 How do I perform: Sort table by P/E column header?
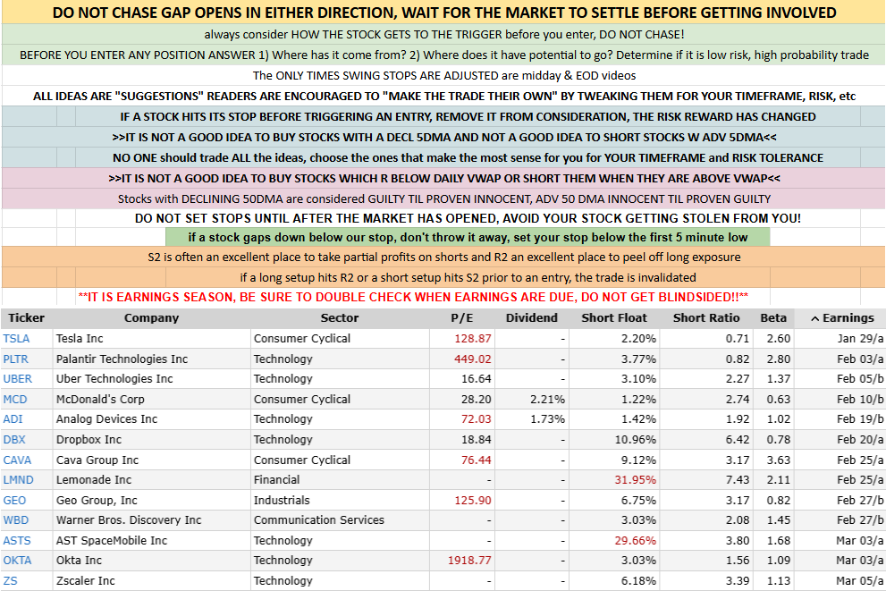pos(461,317)
